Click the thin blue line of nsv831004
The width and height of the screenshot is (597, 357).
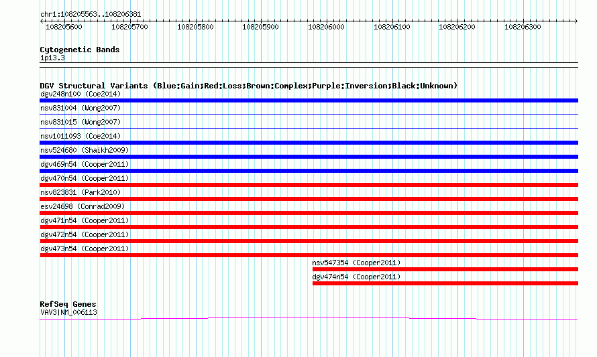click(309, 114)
